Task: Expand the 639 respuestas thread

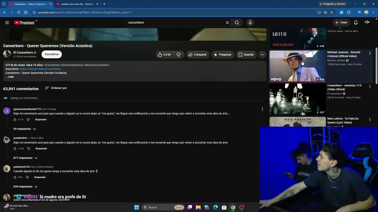Action: (x=25, y=187)
